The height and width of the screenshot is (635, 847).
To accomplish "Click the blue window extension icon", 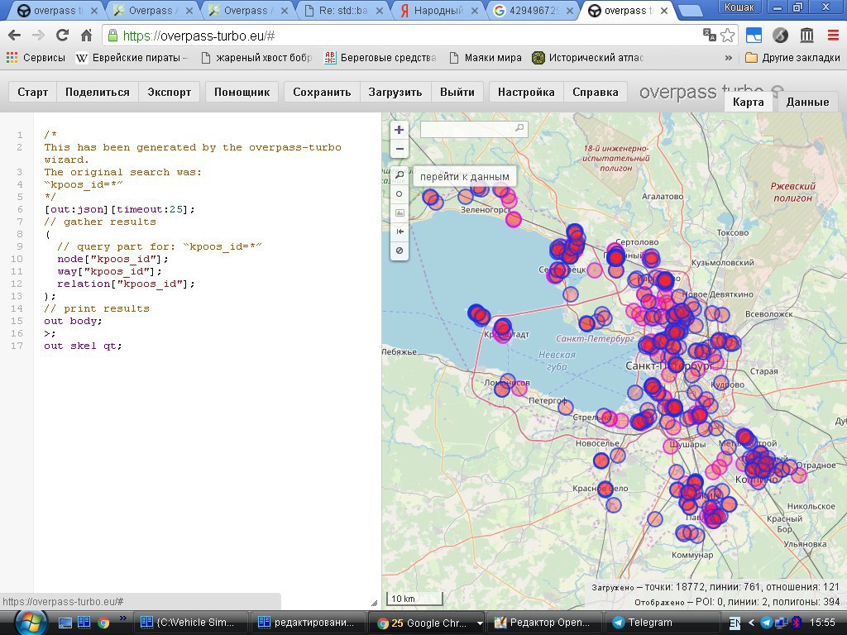I will click(x=754, y=36).
